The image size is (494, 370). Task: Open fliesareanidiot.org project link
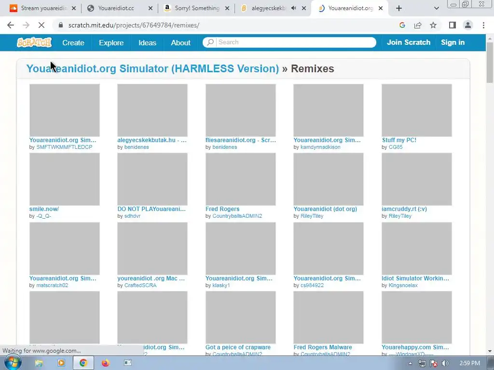click(x=240, y=140)
